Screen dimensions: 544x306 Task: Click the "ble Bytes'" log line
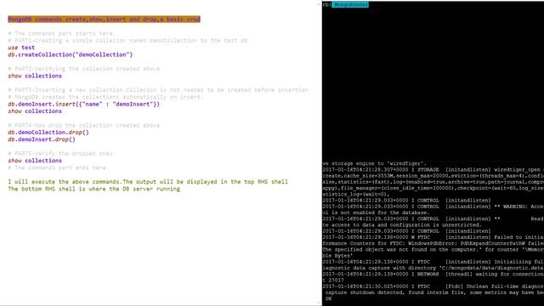(337, 256)
